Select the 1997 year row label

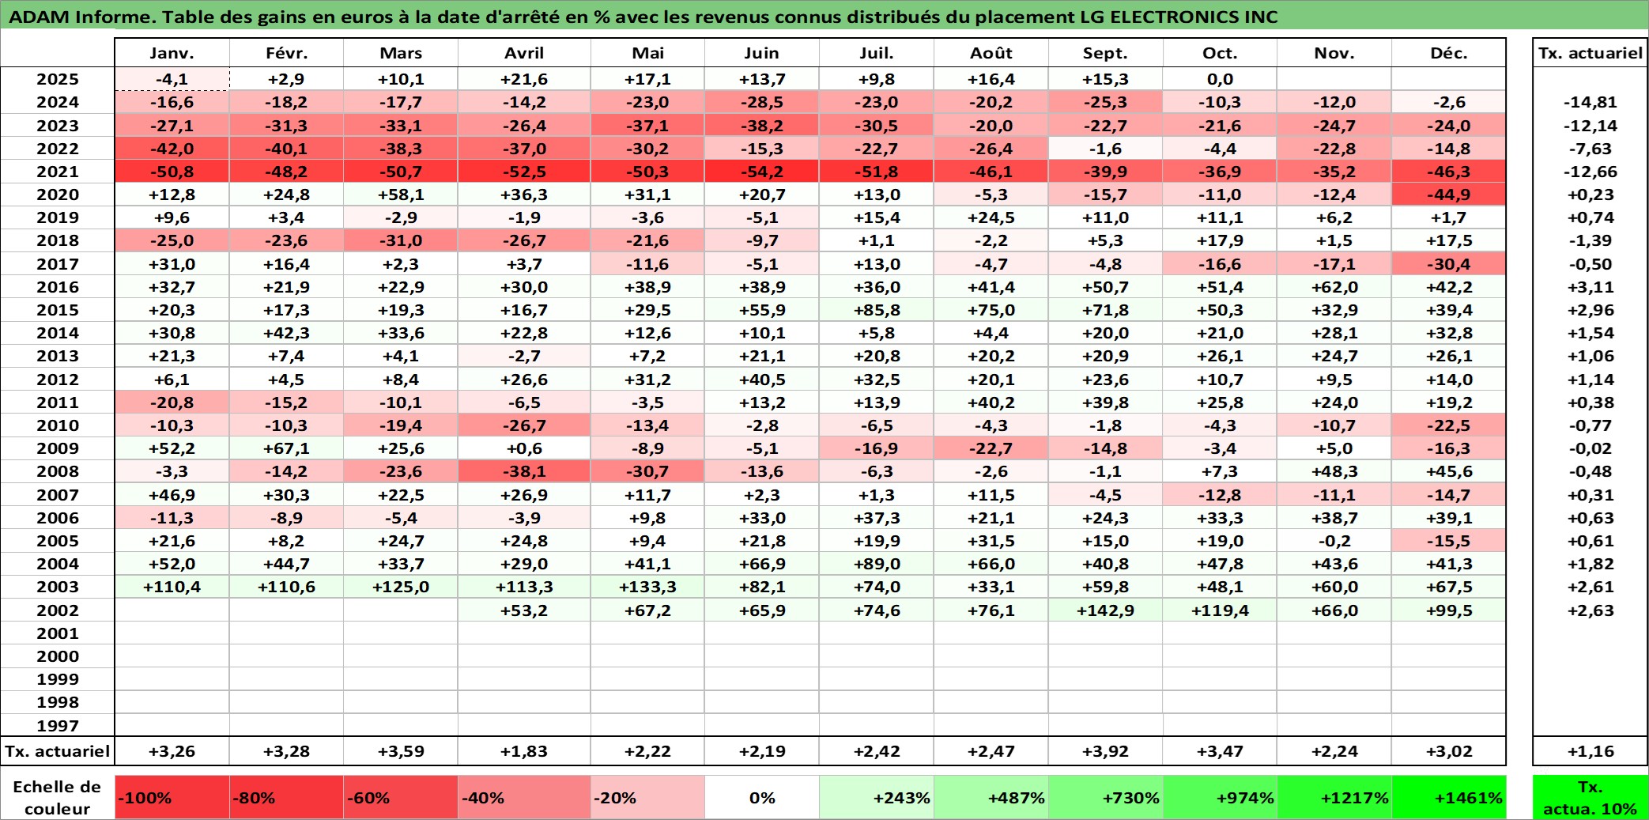[58, 725]
